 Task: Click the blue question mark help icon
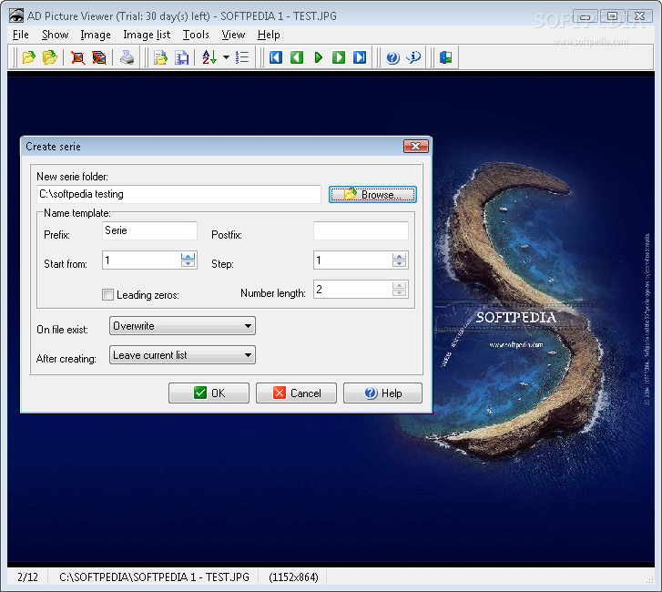(392, 57)
